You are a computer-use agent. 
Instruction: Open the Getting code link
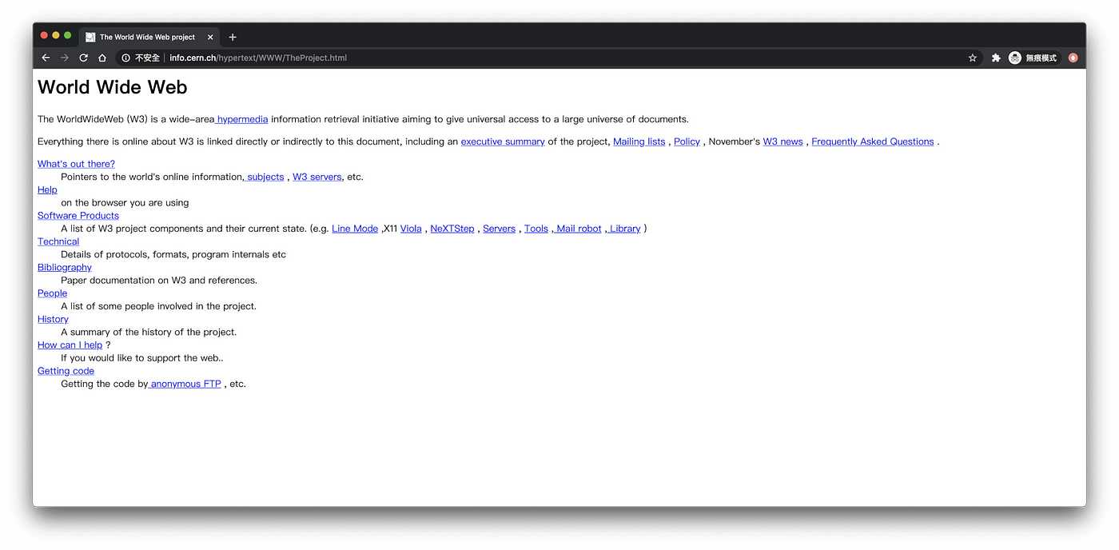[x=66, y=371]
